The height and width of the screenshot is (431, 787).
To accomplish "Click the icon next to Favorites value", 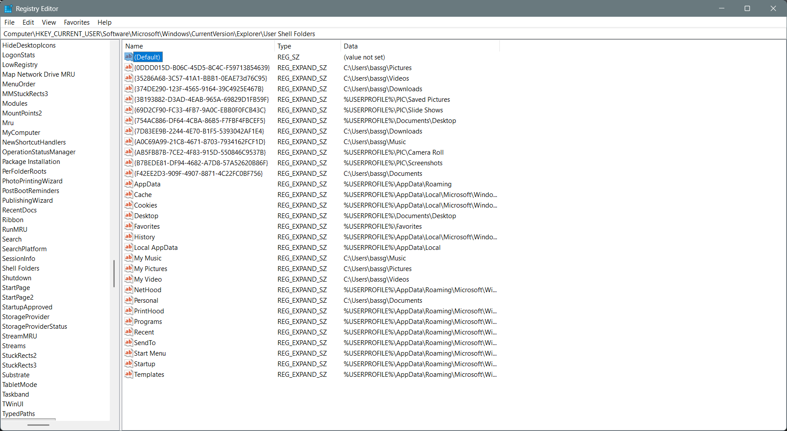I will tap(128, 226).
